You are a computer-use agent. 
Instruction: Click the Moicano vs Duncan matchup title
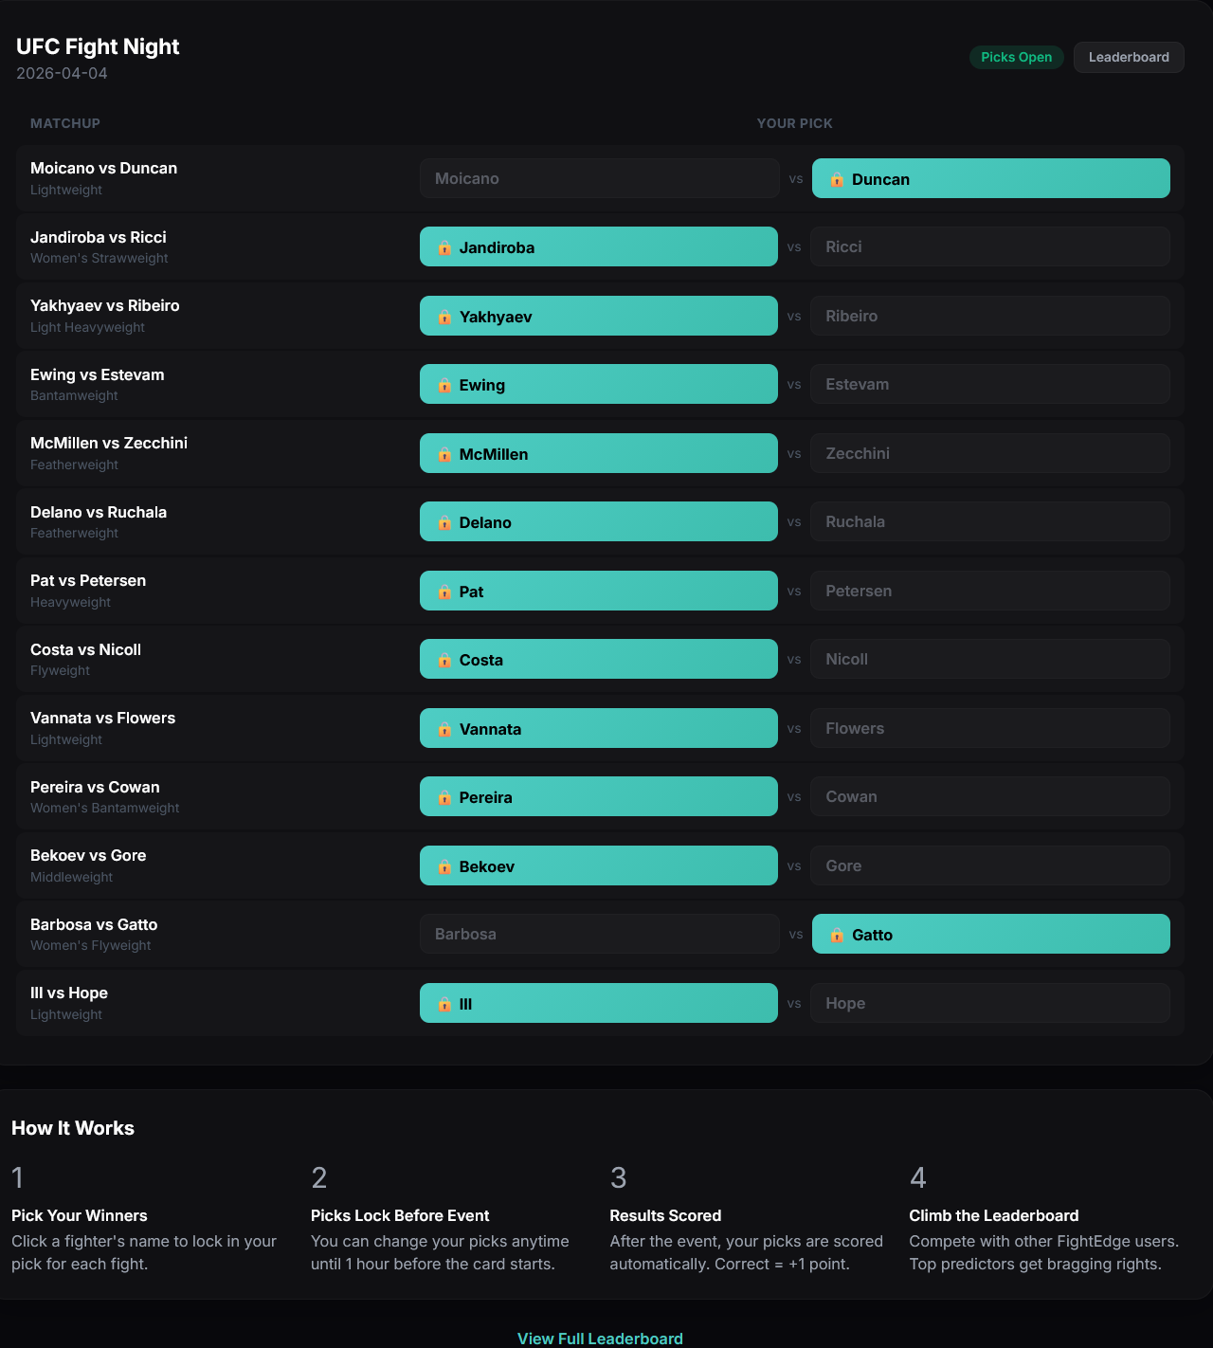(x=103, y=168)
